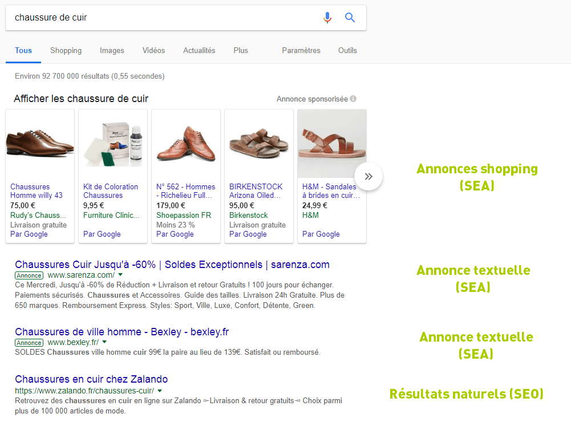The image size is (571, 422).
Task: Click Par Google under H&M listing
Action: 321,234
